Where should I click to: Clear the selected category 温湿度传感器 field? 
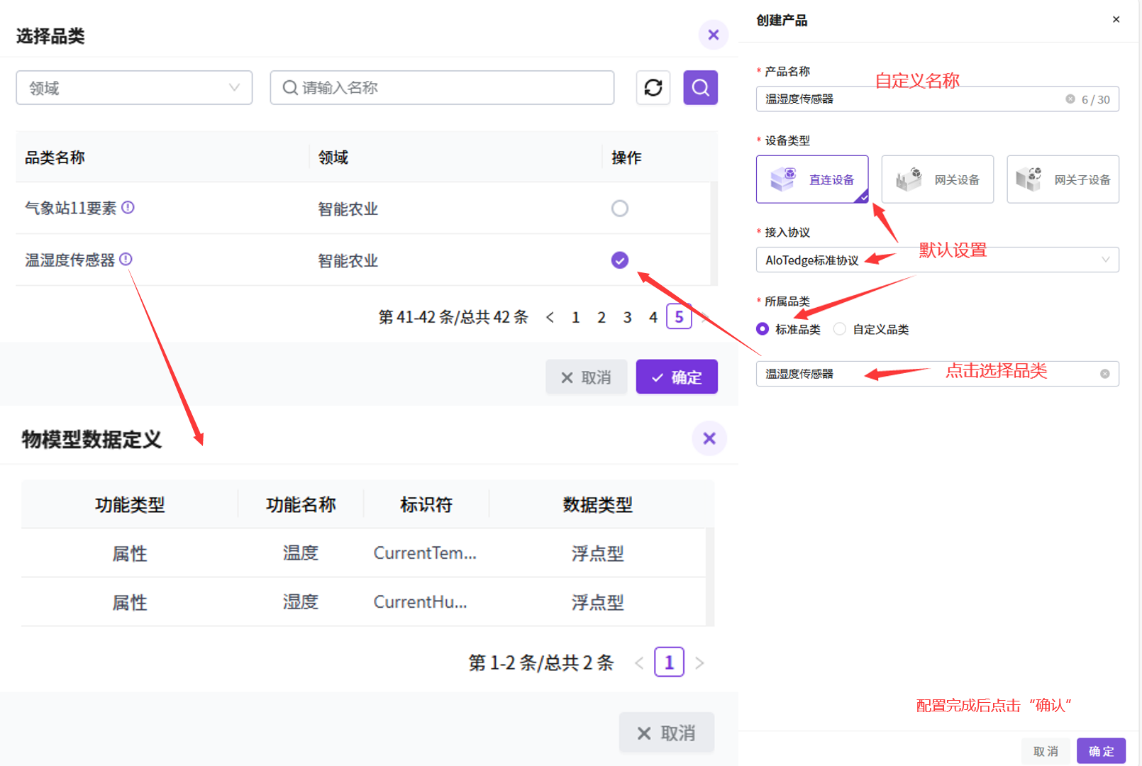click(x=1104, y=374)
